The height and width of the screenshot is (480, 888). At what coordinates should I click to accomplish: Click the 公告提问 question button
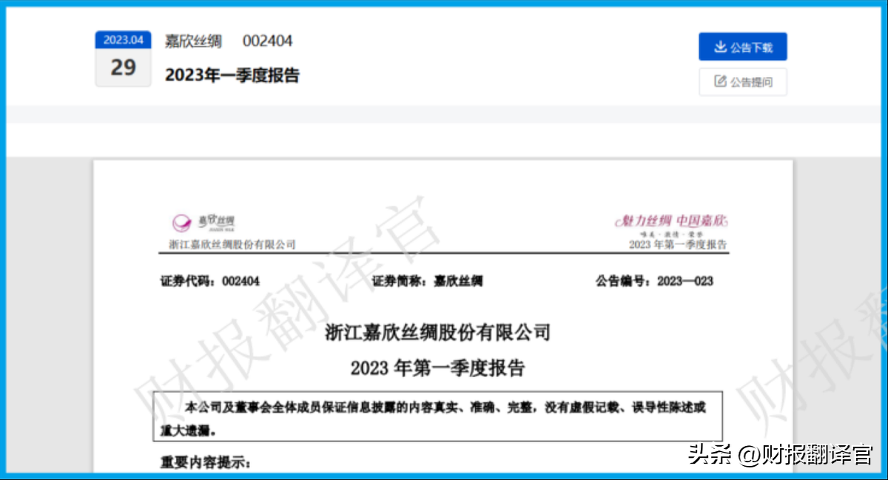pyautogui.click(x=742, y=82)
